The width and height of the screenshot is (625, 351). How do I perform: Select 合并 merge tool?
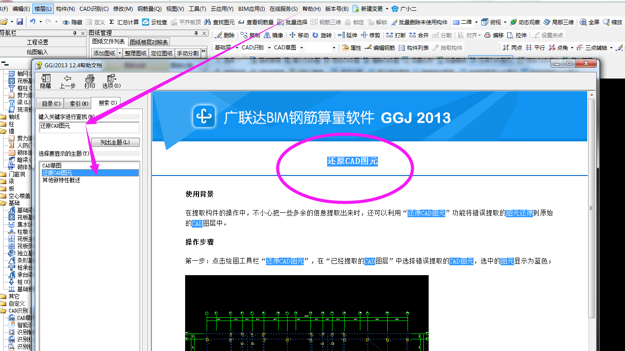[419, 35]
